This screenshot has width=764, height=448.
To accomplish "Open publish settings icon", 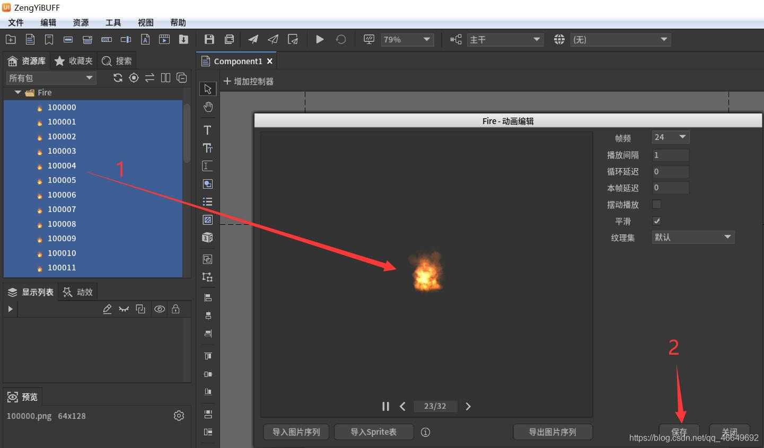I will (x=293, y=40).
